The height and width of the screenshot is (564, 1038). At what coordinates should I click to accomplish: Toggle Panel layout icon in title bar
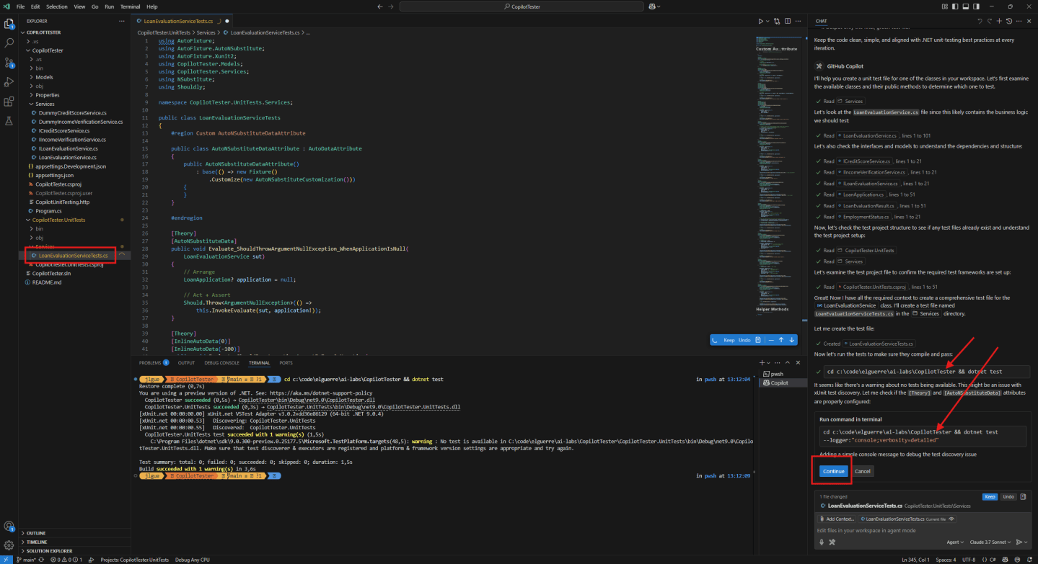click(966, 6)
